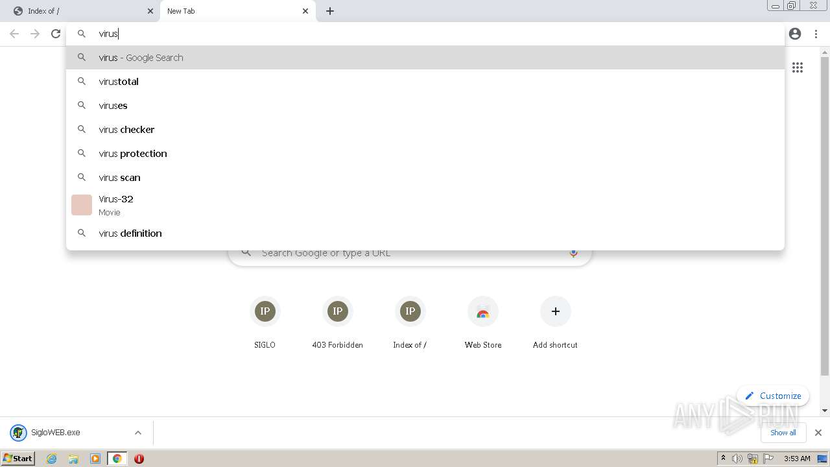The height and width of the screenshot is (467, 830).
Task: Open Google apps grid
Action: pos(798,67)
